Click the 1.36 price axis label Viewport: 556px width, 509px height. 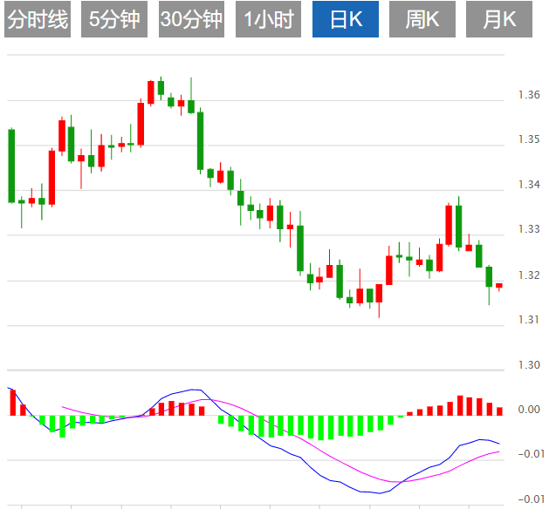529,95
